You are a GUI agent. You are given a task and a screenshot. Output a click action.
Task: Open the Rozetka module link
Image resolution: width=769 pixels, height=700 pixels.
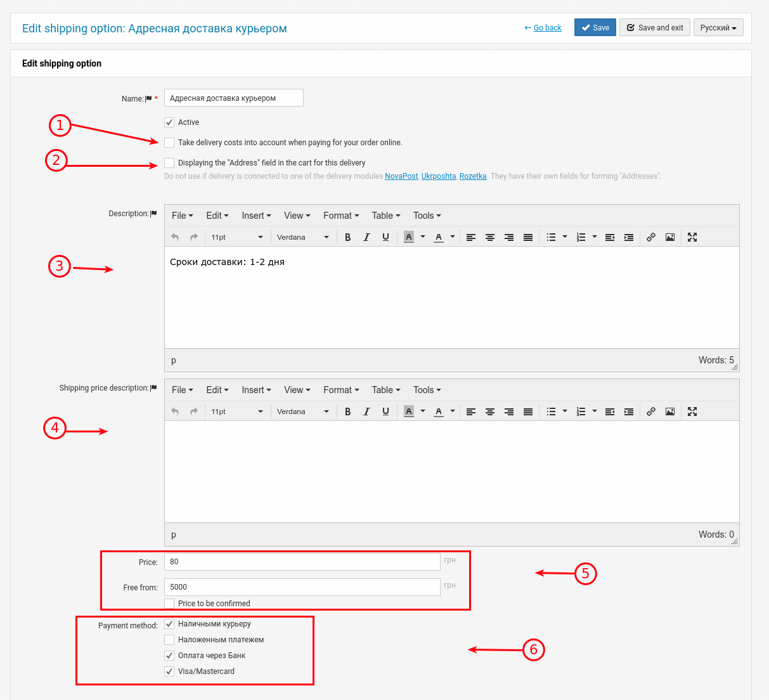click(473, 176)
